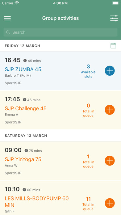The width and height of the screenshot is (121, 215).
Task: Join queue for LES MILLS-BODYPUMP class
Action: click(x=110, y=203)
